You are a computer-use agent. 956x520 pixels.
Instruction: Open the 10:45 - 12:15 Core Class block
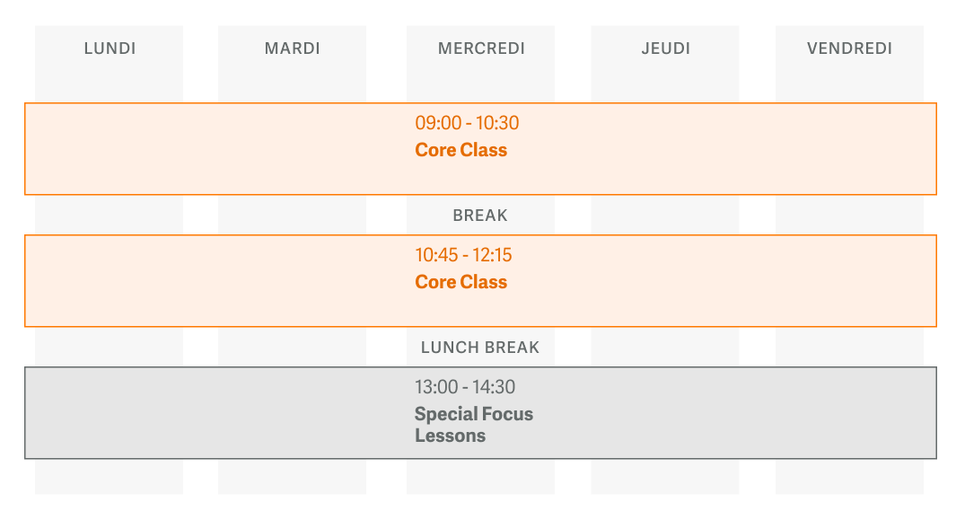click(480, 281)
